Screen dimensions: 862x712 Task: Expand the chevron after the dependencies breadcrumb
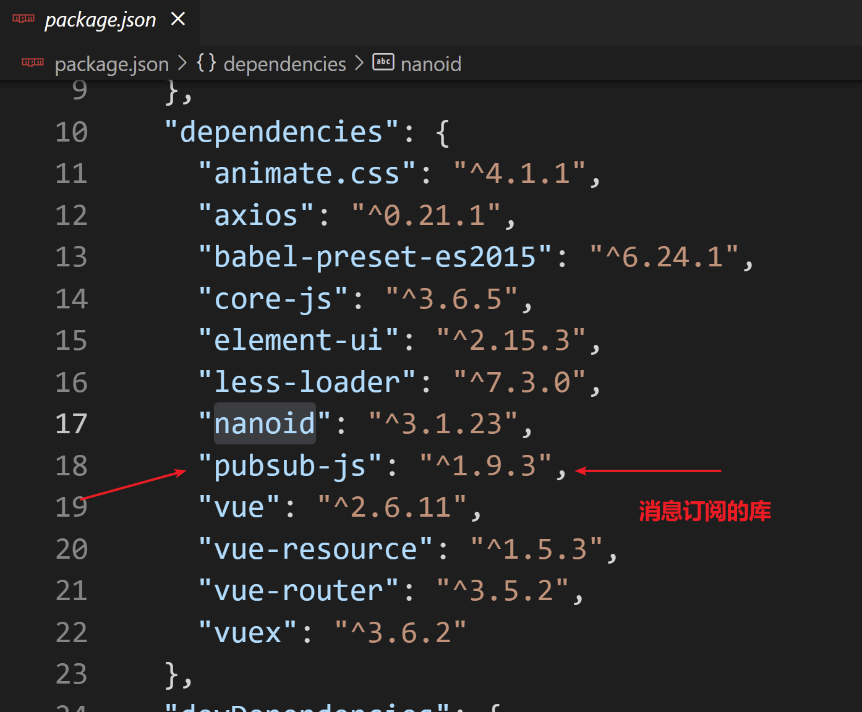pos(360,63)
